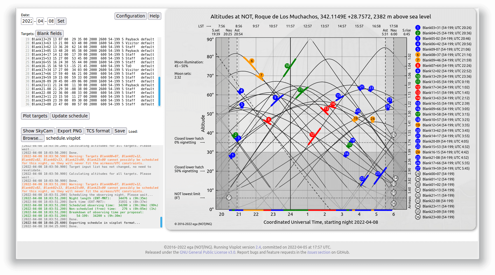Select legend marker 8 Blank07+64

click(418, 66)
